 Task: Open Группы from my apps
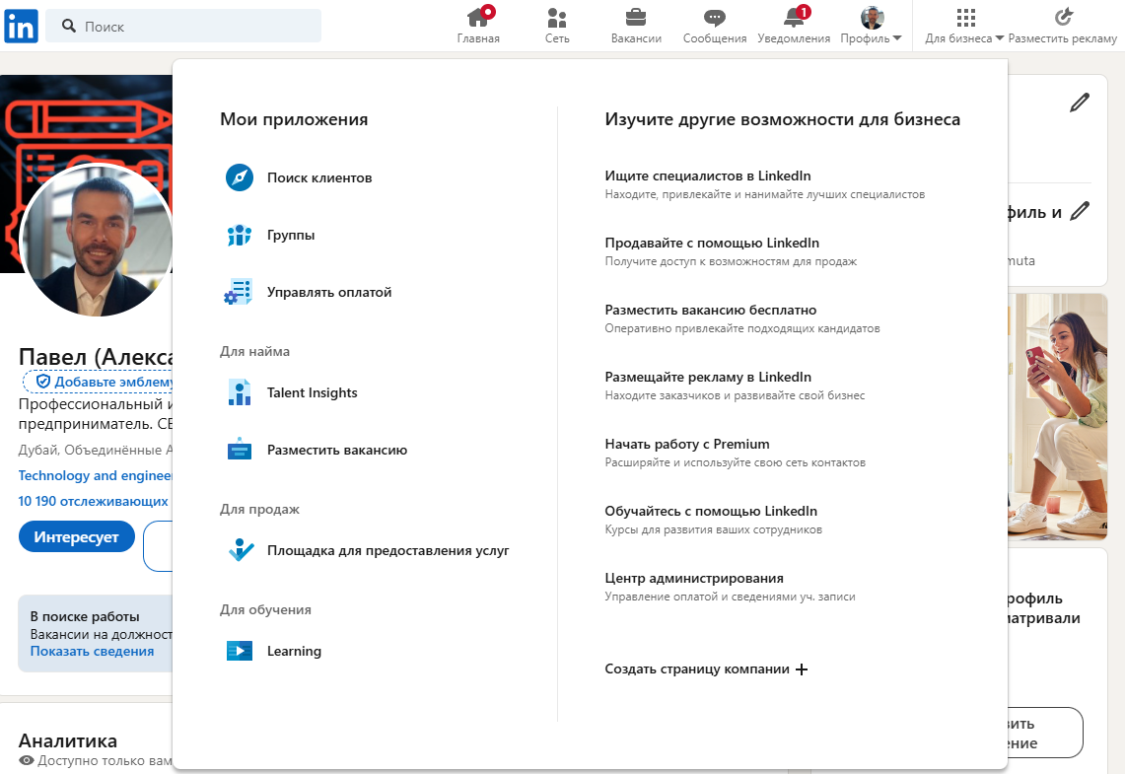(291, 236)
